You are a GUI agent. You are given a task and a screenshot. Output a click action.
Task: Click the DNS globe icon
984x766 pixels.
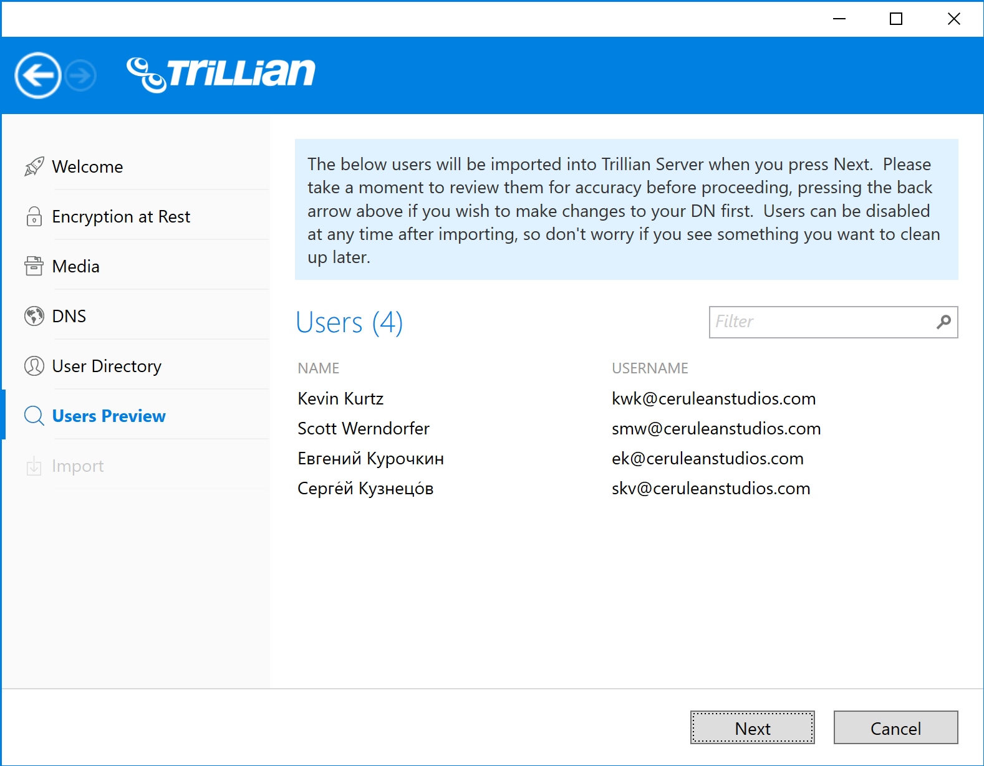[34, 316]
